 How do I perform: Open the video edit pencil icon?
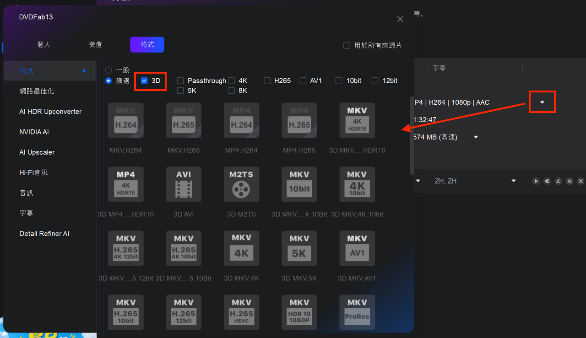[558, 181]
